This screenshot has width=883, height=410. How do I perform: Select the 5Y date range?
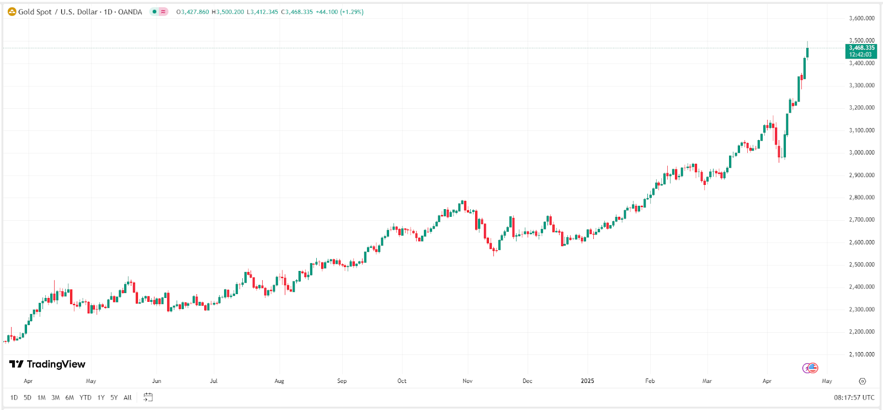pos(114,397)
